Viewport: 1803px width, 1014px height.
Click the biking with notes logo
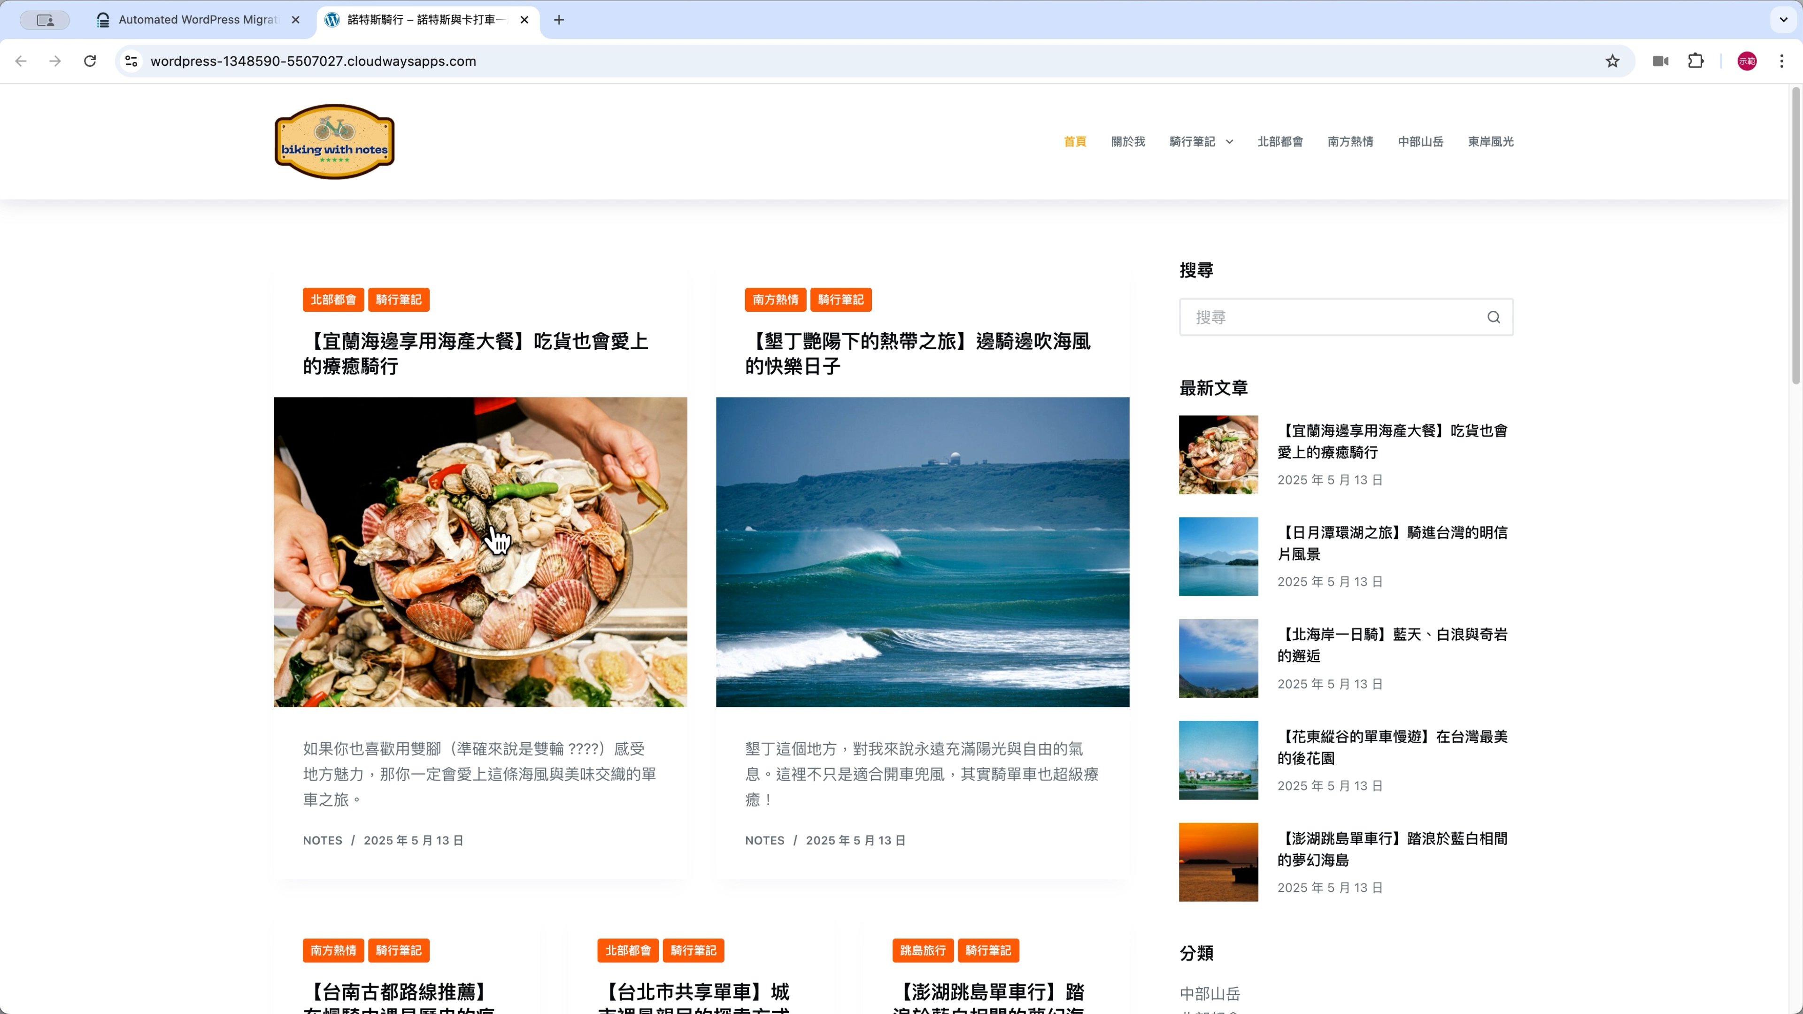[x=335, y=141]
